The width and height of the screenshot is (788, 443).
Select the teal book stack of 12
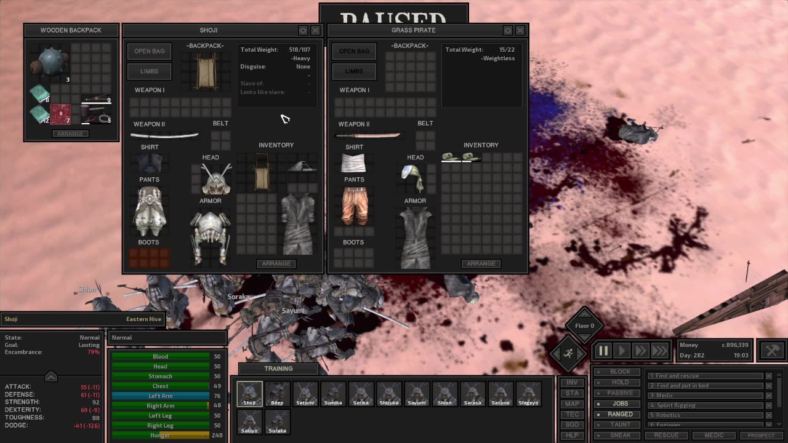[39, 114]
